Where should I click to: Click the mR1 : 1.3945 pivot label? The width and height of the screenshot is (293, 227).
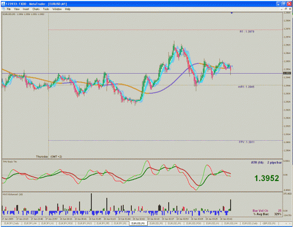(246, 87)
